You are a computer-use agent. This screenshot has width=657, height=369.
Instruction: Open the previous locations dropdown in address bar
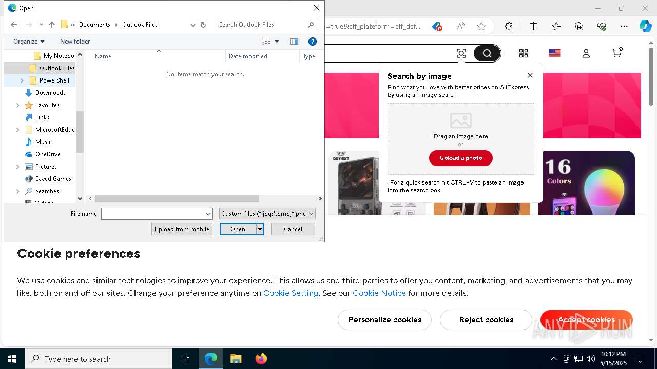coord(193,25)
